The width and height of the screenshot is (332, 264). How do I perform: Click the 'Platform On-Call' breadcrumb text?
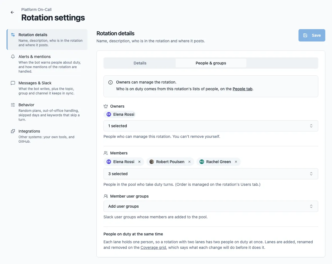pyautogui.click(x=36, y=10)
